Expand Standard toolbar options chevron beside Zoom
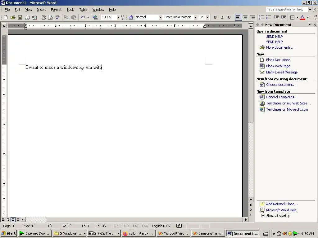Screen dimensions: 318x238 (122, 17)
